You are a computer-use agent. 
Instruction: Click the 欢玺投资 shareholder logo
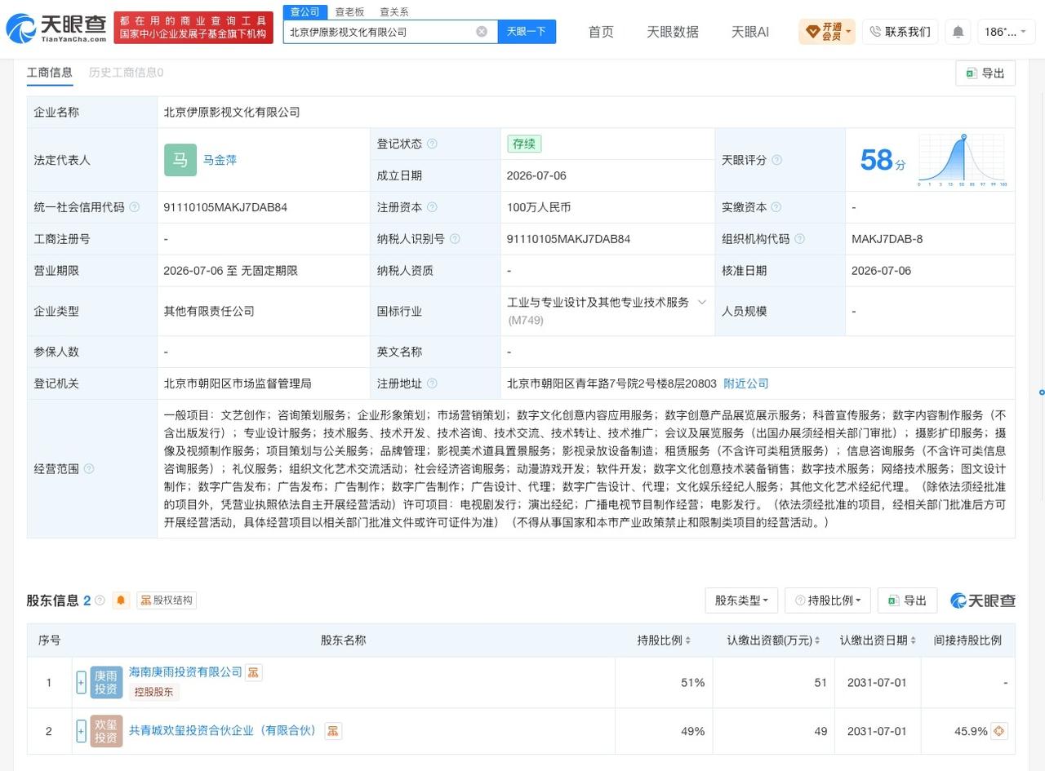106,731
